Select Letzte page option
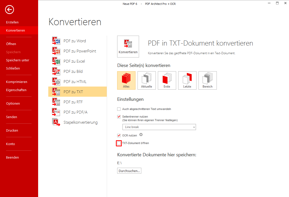Screen dimensions: 289x197 (187, 80)
